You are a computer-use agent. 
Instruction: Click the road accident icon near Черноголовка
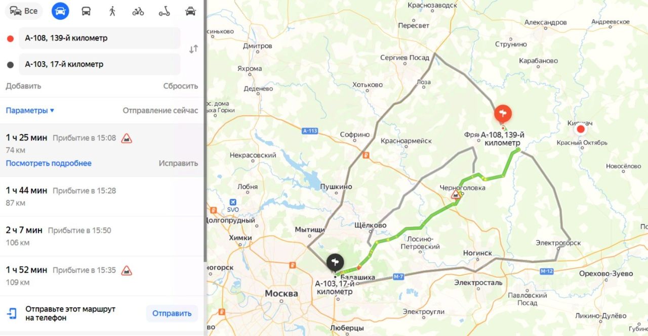[456, 194]
